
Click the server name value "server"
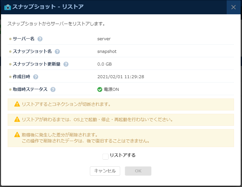[x=104, y=39]
